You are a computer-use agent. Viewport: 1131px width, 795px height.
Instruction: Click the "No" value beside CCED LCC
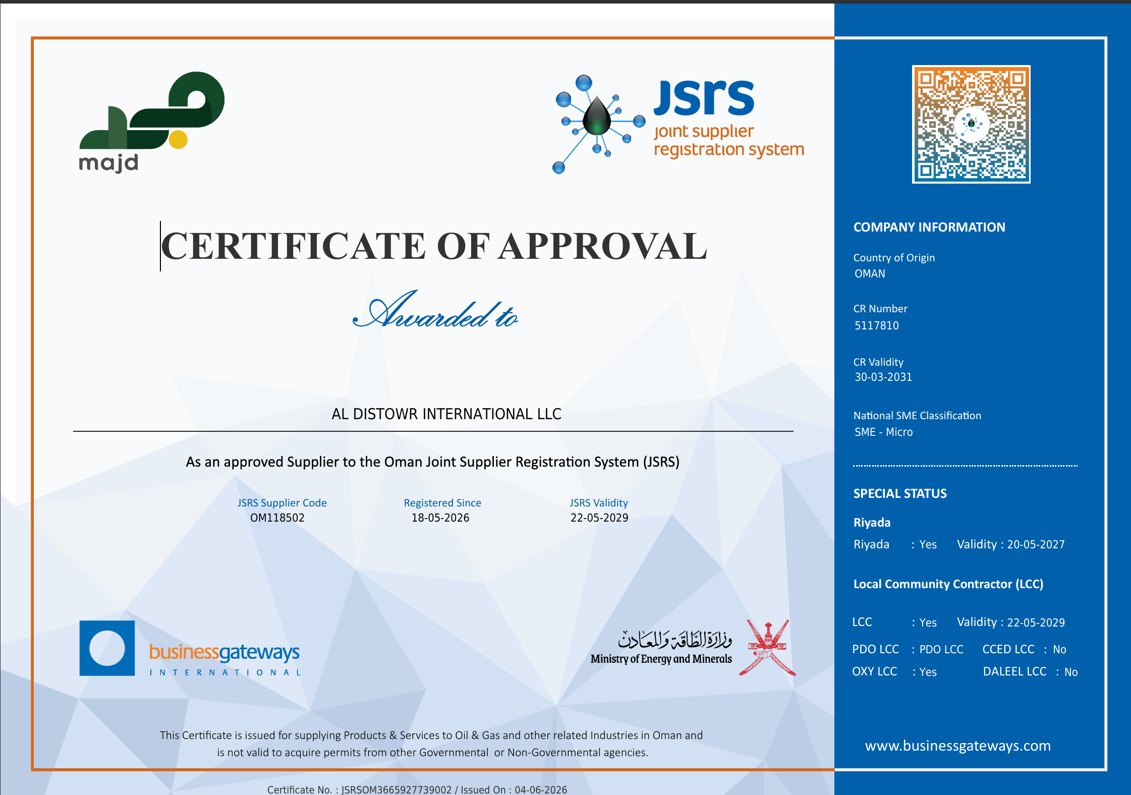click(x=1059, y=650)
